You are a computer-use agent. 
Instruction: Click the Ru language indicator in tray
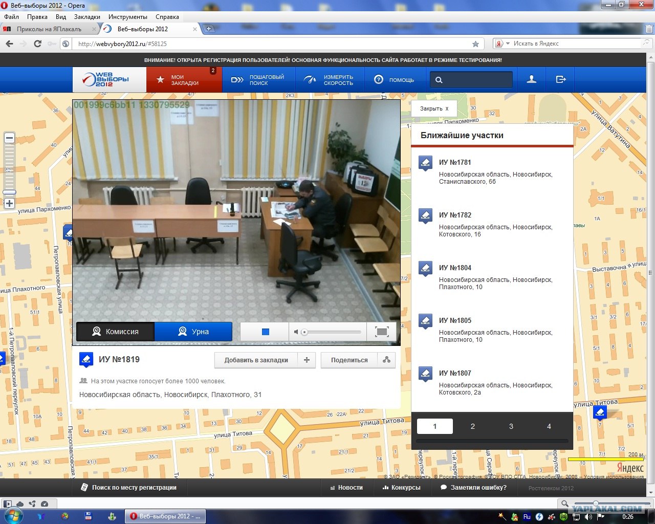click(527, 517)
